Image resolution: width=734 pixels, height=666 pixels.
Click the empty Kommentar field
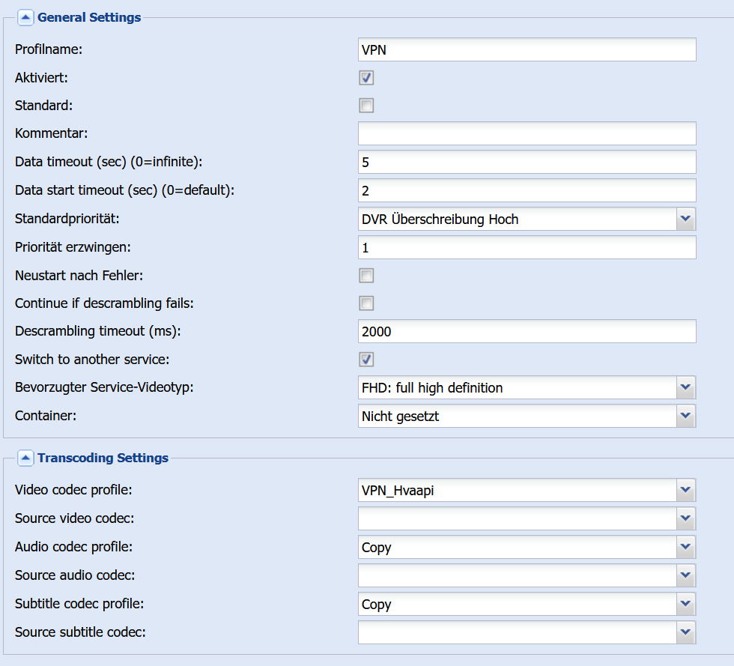pos(527,133)
